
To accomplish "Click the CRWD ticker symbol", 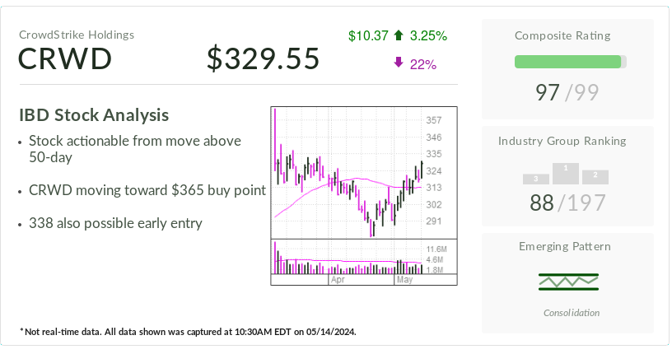I will point(66,59).
